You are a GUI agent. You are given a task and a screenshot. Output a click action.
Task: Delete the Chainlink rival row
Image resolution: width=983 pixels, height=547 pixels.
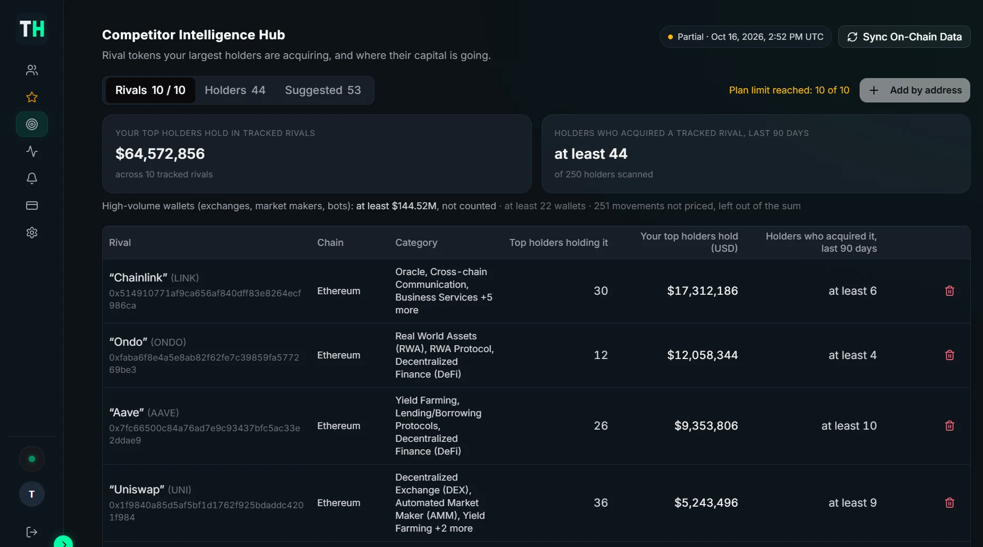coord(949,291)
